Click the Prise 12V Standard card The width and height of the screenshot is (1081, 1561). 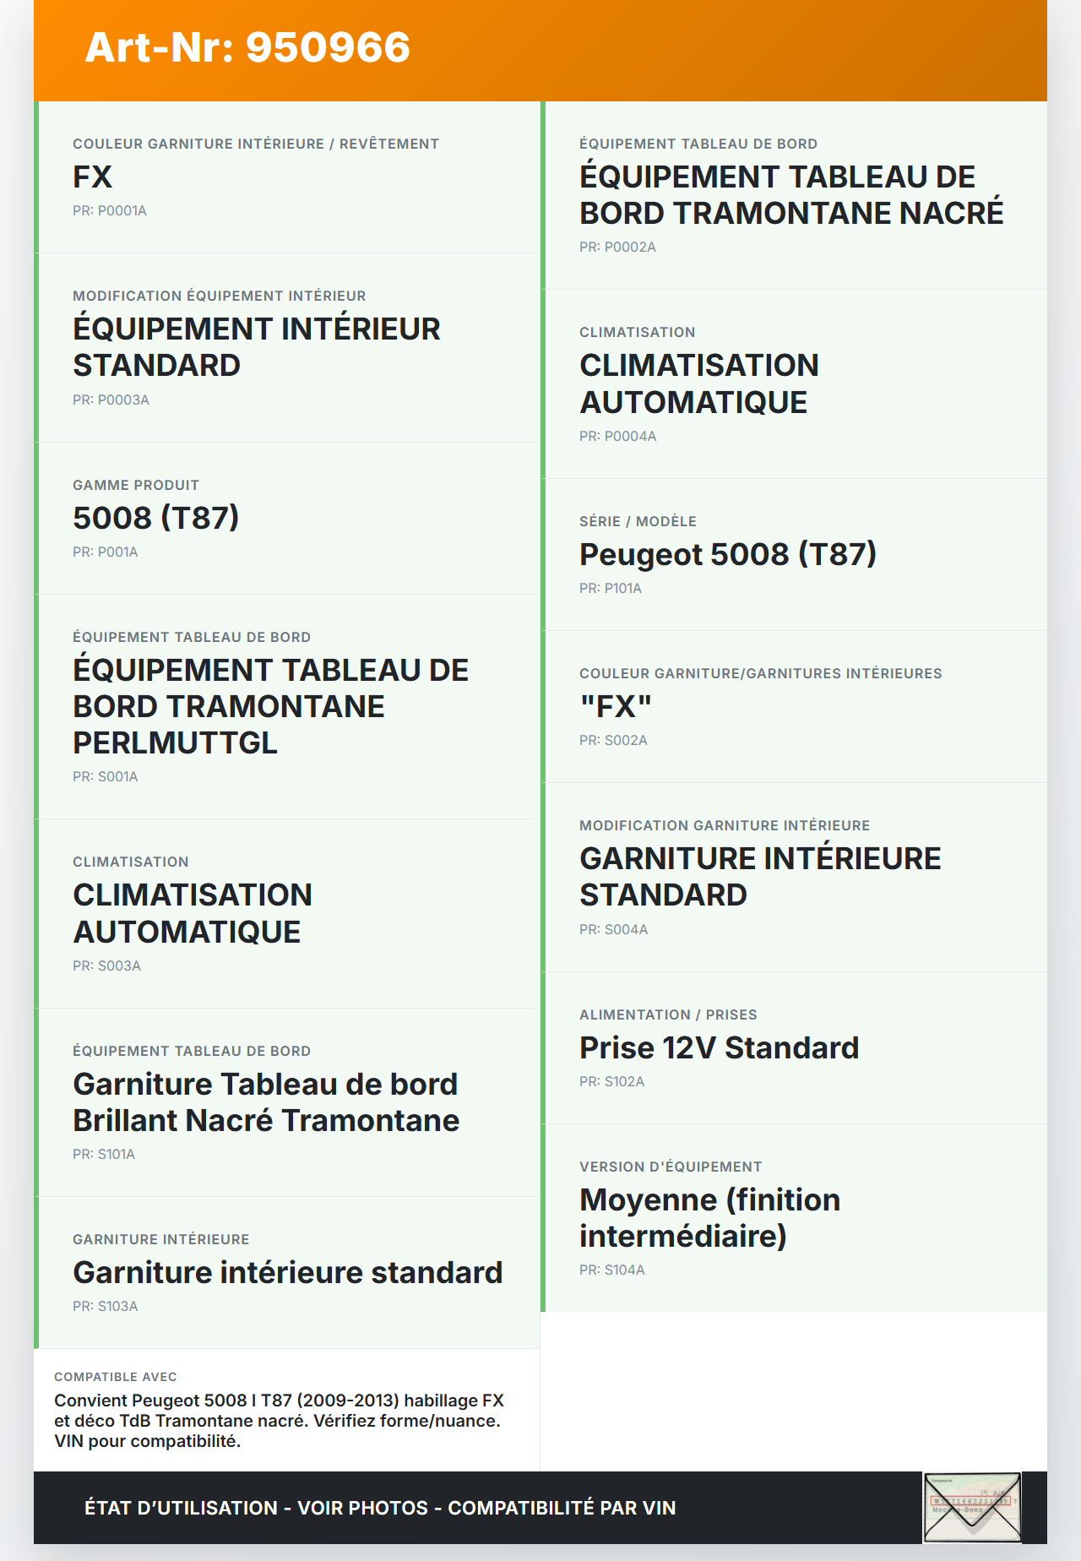click(x=794, y=1048)
